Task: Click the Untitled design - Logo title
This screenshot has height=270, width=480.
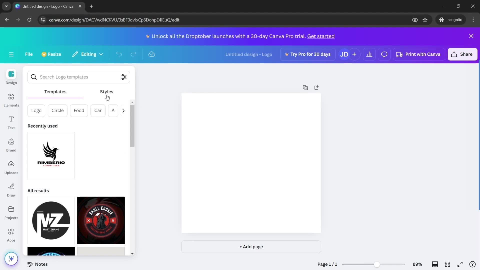Action: tap(249, 54)
